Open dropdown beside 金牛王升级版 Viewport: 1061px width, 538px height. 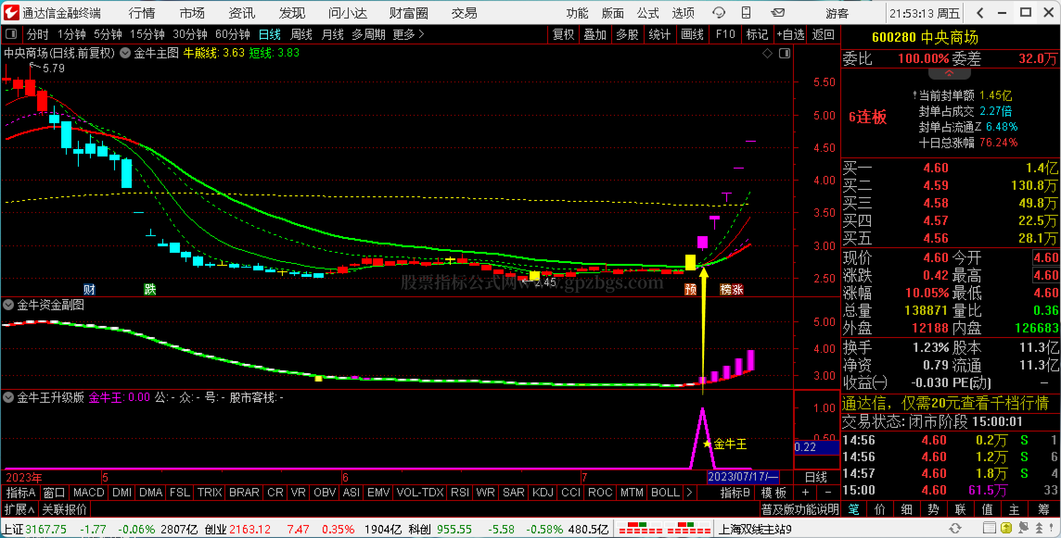click(8, 397)
